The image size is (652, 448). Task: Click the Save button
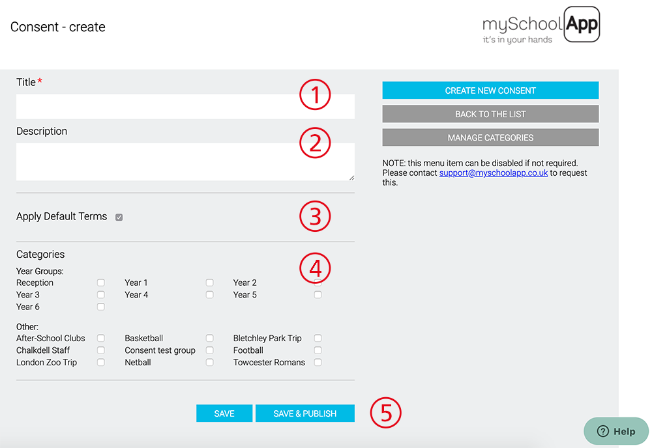pos(224,413)
